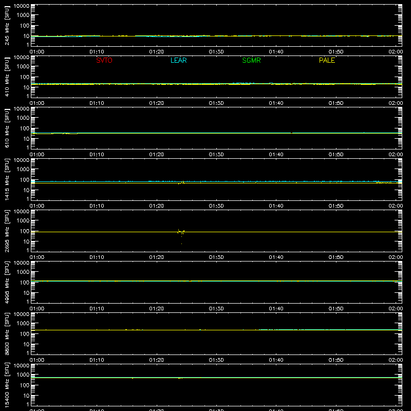Select the 4995 MHz [SFU] axis title
The width and height of the screenshot is (411, 411).
(x=7, y=282)
